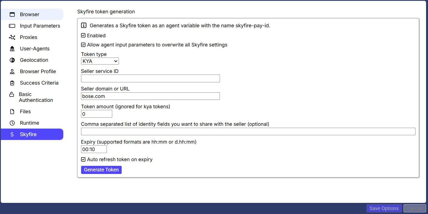Click the Success Criteria clipboard icon
The height and width of the screenshot is (214, 428).
pyautogui.click(x=12, y=83)
